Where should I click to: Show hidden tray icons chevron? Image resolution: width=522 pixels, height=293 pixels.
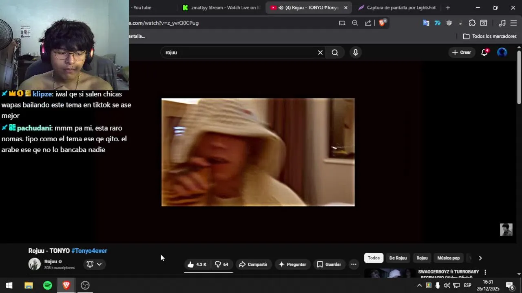[x=419, y=285]
